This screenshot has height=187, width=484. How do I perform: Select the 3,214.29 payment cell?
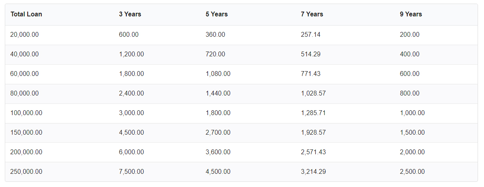(x=314, y=172)
